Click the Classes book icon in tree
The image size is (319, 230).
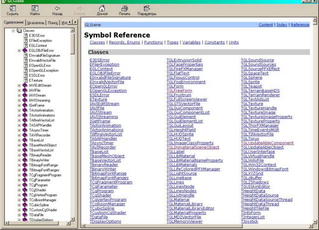[19, 30]
